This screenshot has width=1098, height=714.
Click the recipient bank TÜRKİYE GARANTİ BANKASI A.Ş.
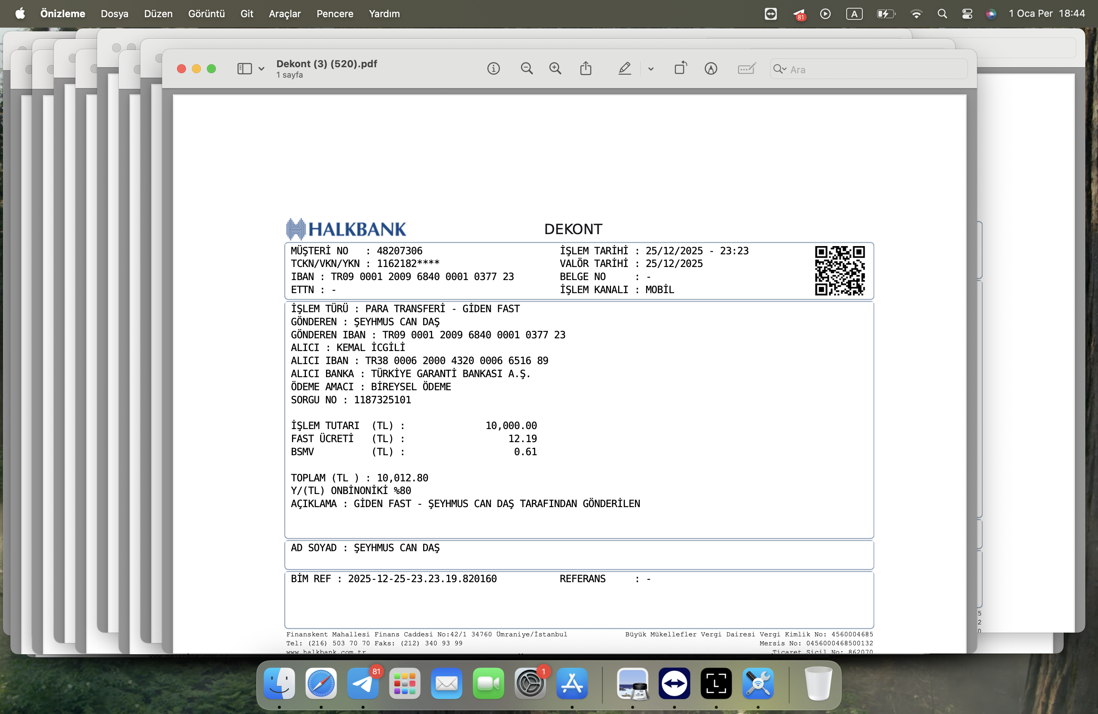(451, 373)
